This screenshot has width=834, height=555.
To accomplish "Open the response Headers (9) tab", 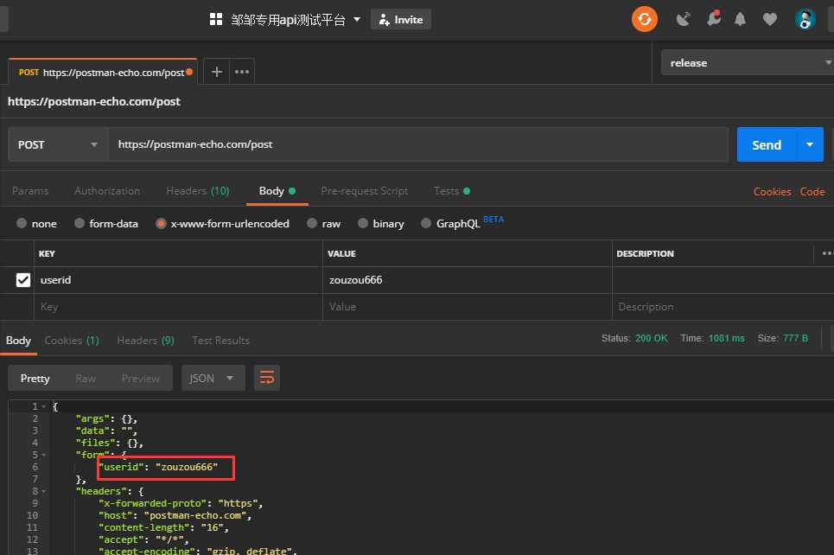I will (145, 341).
